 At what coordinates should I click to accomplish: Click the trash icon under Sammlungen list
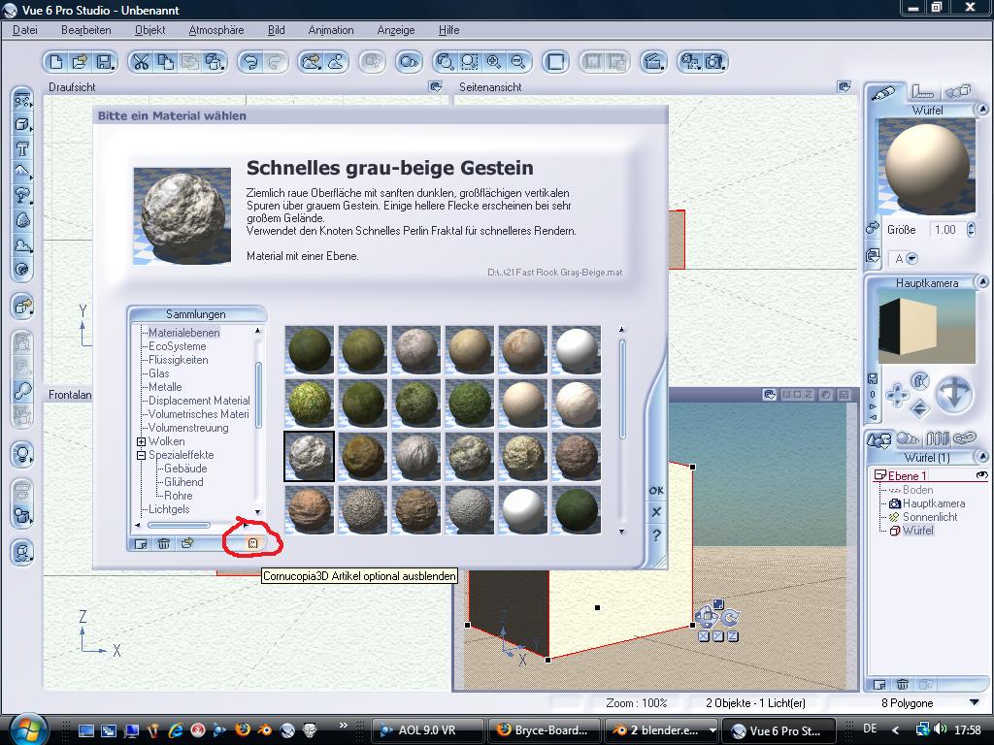tap(163, 543)
